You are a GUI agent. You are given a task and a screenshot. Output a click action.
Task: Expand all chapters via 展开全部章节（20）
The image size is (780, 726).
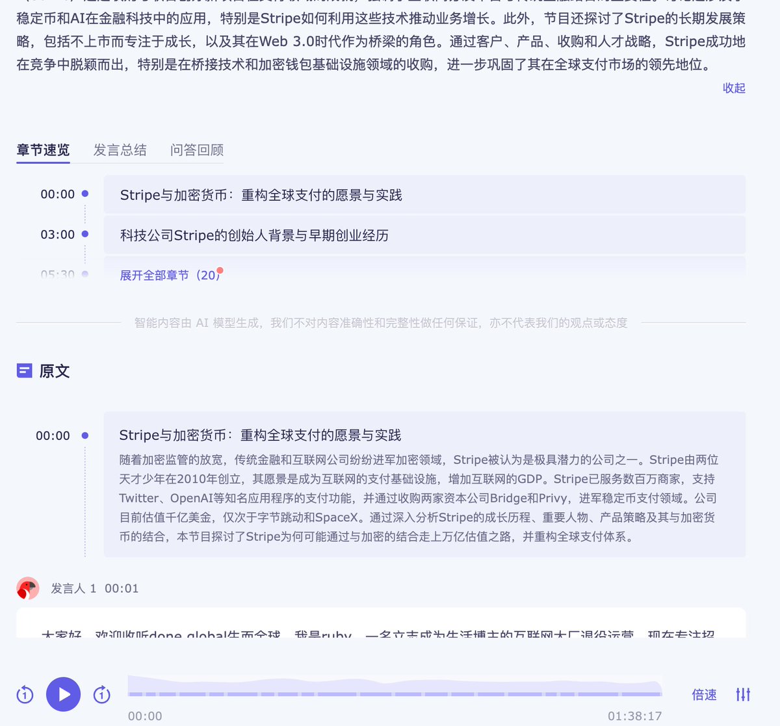click(x=170, y=275)
